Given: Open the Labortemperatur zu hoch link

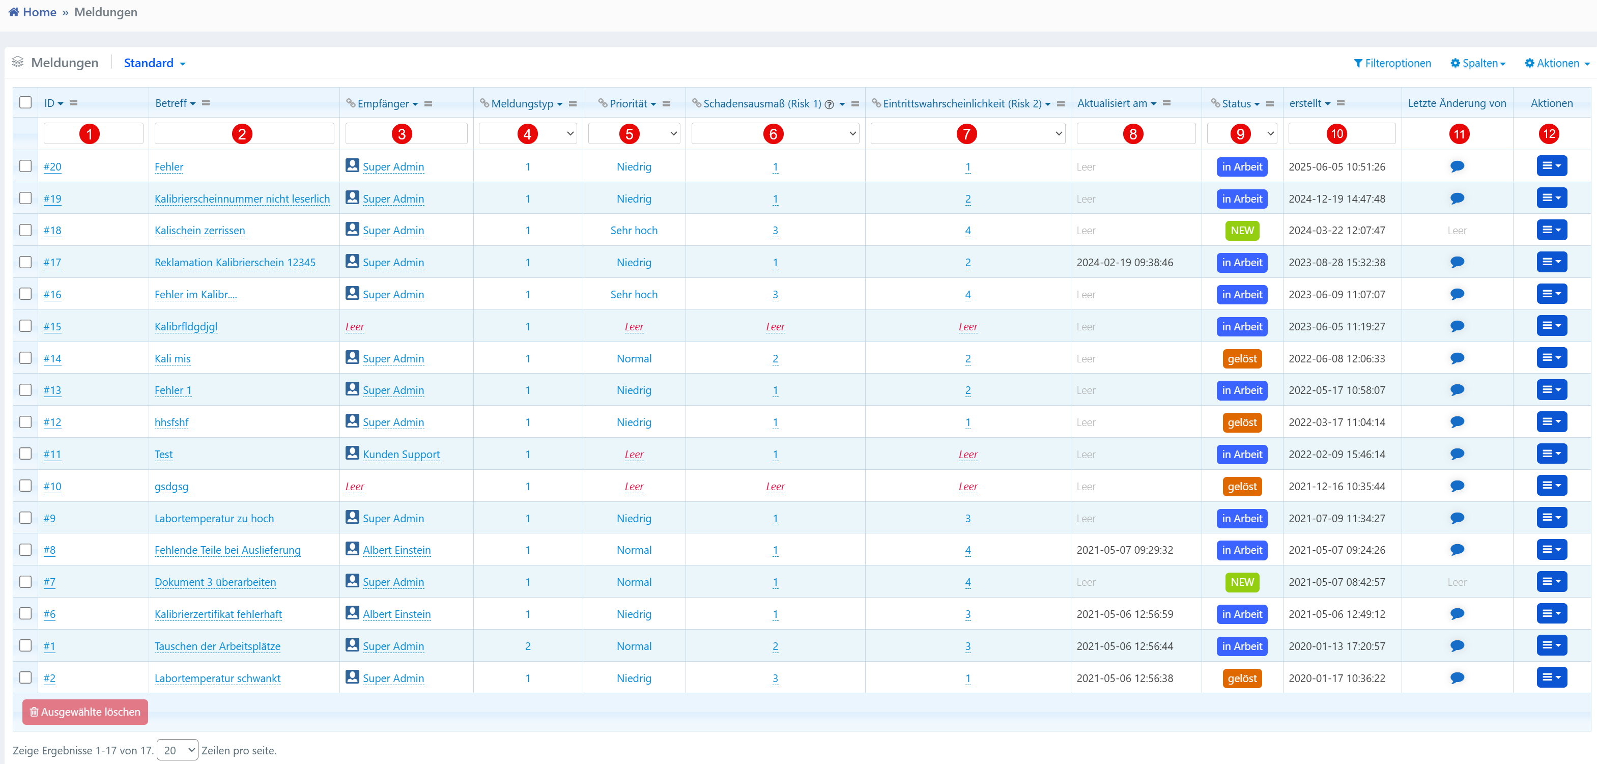Looking at the screenshot, I should [x=214, y=519].
